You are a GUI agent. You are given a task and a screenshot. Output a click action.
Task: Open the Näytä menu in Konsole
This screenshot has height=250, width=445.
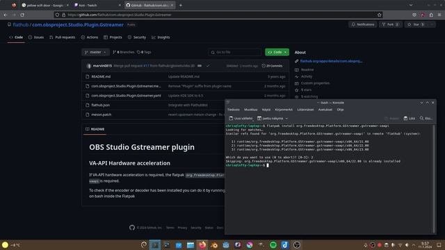coord(266,110)
